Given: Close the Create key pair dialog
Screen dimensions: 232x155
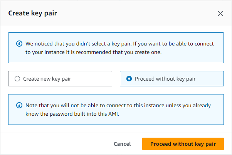Looking at the screenshot, I should 220,13.
